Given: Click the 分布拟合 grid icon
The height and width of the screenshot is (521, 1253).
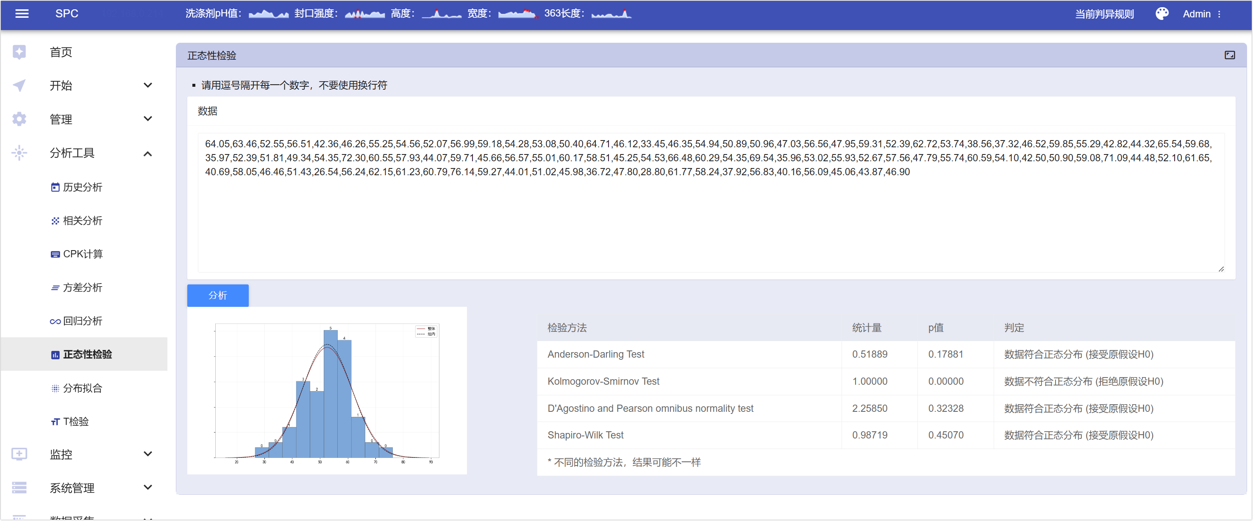Looking at the screenshot, I should (55, 389).
